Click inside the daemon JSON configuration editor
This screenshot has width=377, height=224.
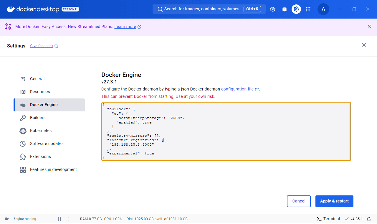click(x=226, y=131)
